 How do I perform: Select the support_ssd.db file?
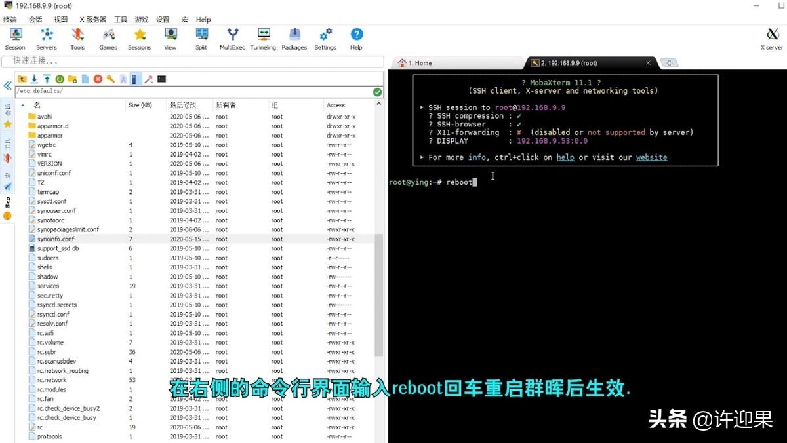click(58, 248)
